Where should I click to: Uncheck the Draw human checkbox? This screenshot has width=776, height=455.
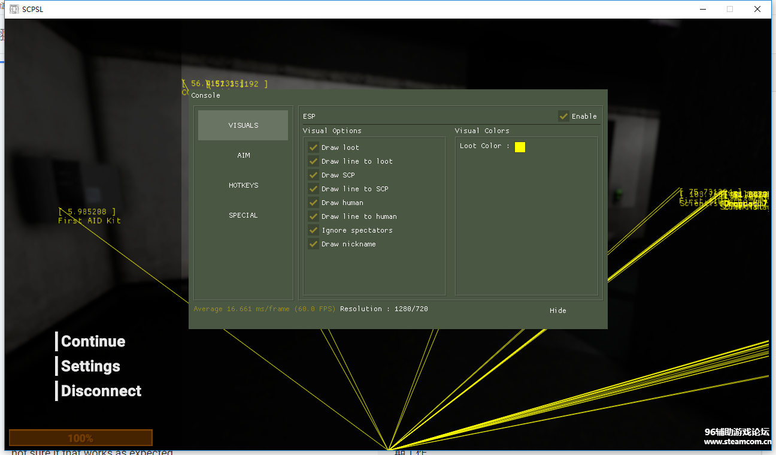[313, 203]
